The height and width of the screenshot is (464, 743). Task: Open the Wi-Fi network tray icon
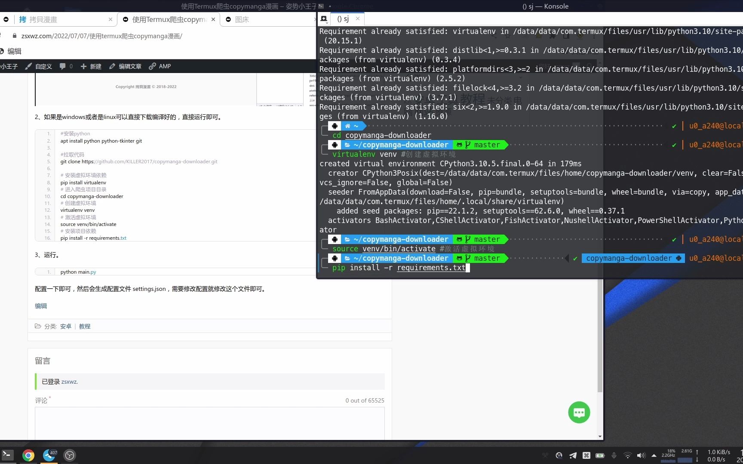click(x=628, y=455)
